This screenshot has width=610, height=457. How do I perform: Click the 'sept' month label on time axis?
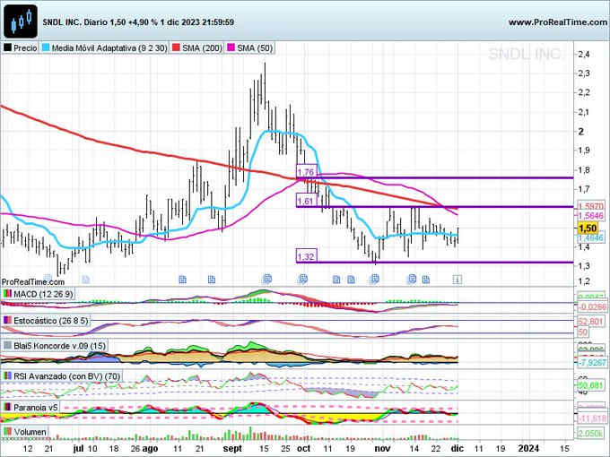232,448
